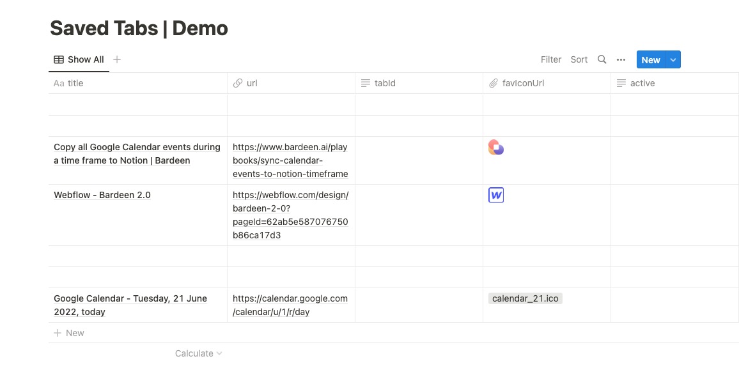The height and width of the screenshot is (377, 739).
Task: Click the active cell in Google Calendar row
Action: (675, 305)
